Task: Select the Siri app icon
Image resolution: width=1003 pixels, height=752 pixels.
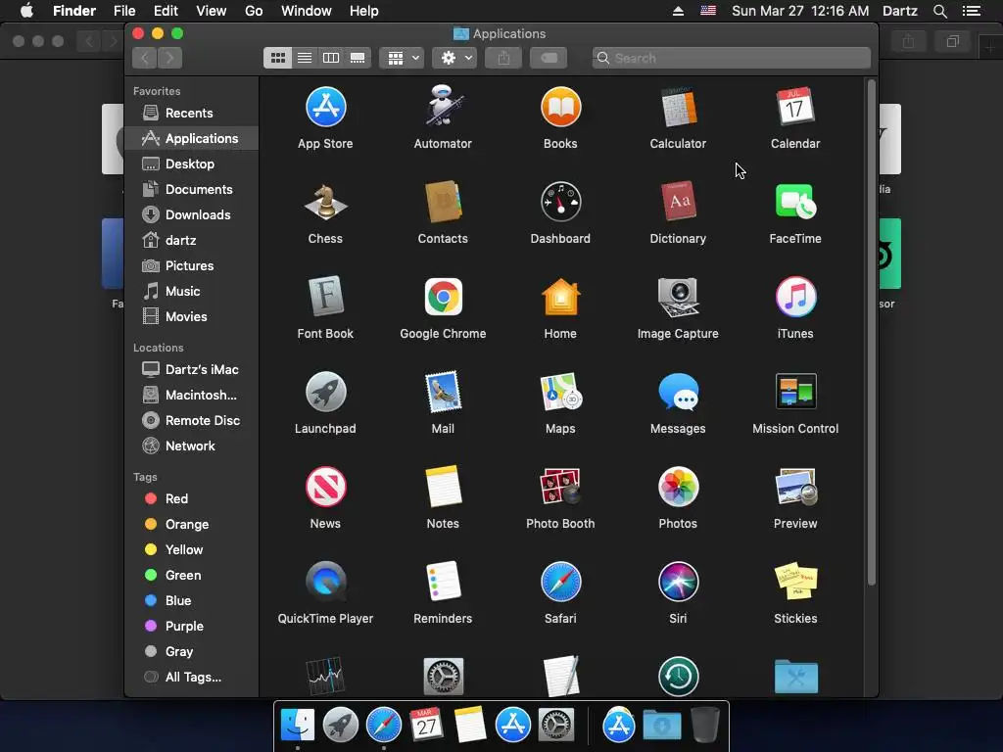Action: [678, 582]
